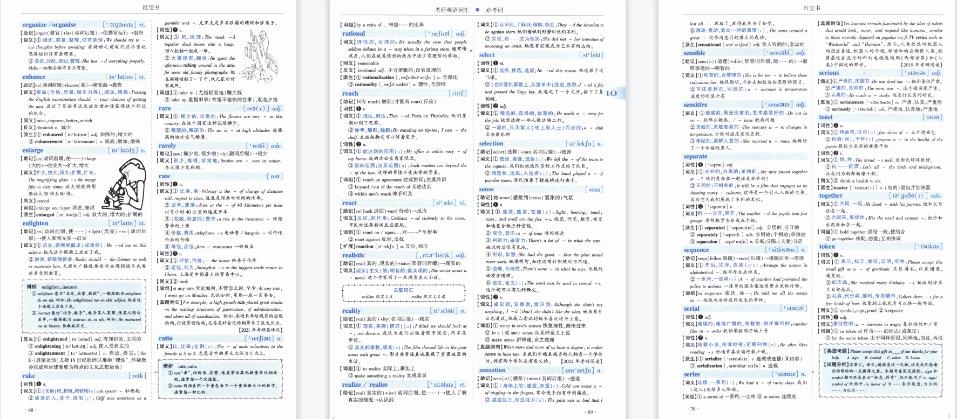
Task: Click the '考研英语词汇' page header
Action: point(452,10)
